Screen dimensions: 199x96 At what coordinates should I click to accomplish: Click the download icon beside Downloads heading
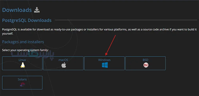(37, 10)
